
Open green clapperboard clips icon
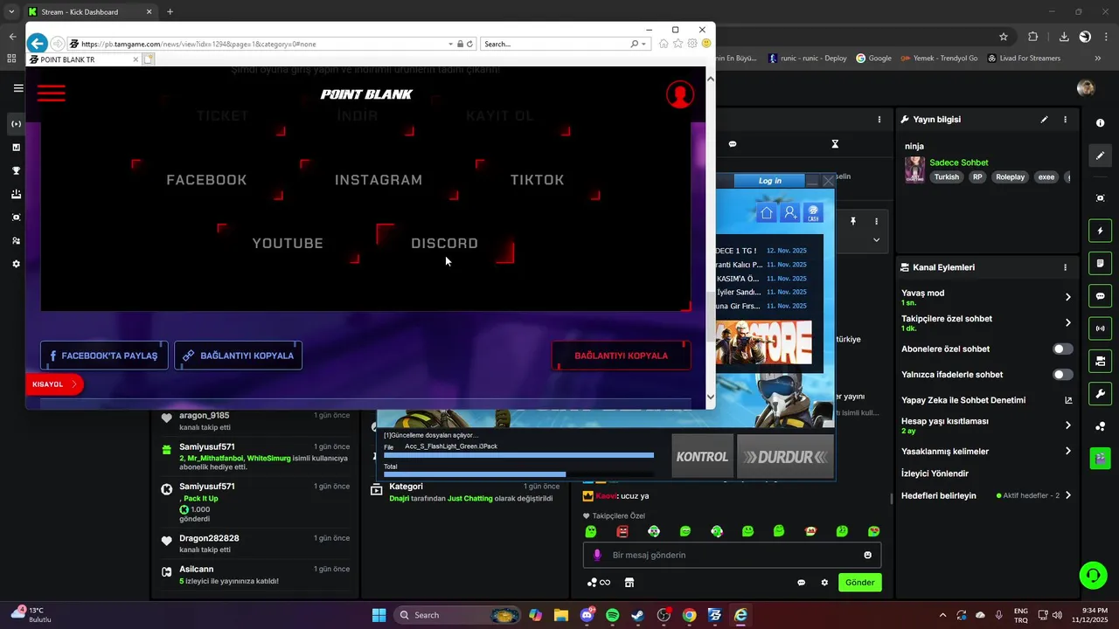1101,458
